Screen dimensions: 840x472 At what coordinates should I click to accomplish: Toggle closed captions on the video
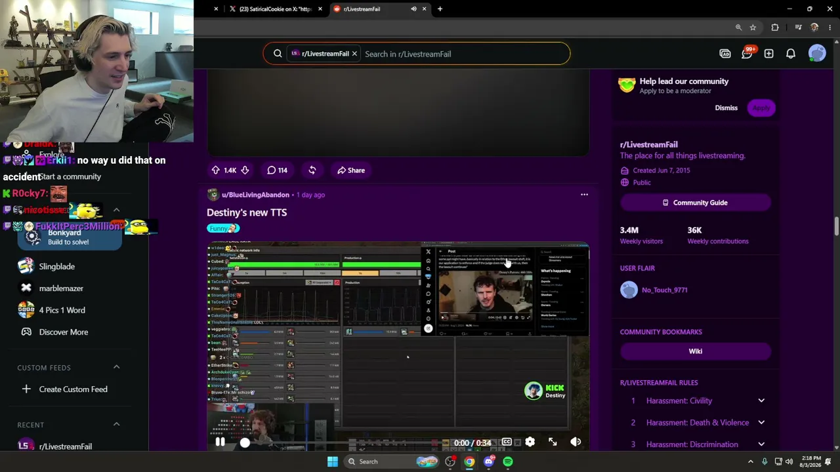pos(507,442)
